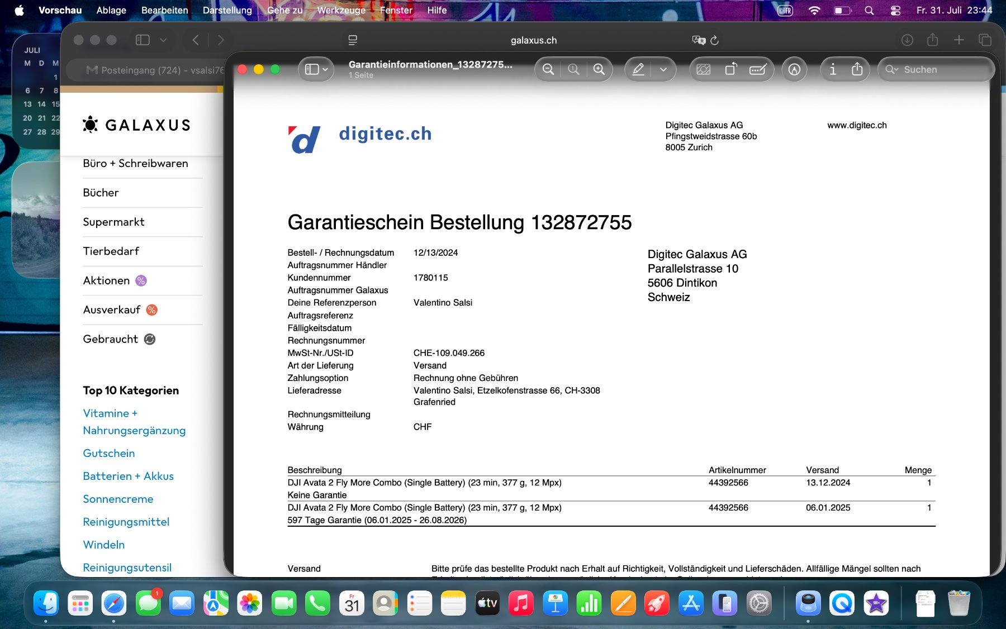Toggle the Safari sidebar

[143, 40]
